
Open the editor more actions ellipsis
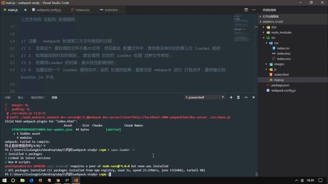point(254,10)
